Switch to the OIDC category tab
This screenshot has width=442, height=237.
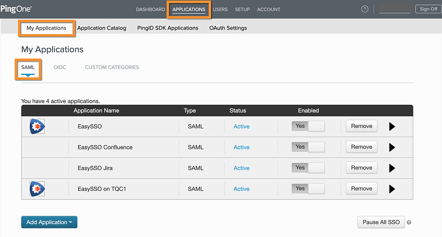[60, 68]
